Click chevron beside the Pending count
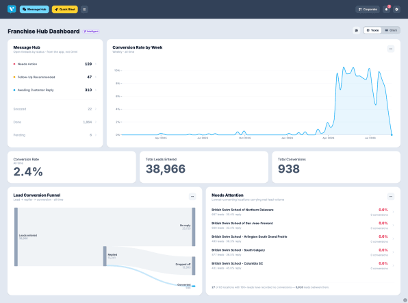 point(96,135)
